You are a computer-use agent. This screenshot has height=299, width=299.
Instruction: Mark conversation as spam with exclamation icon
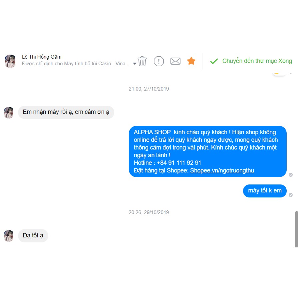click(158, 61)
